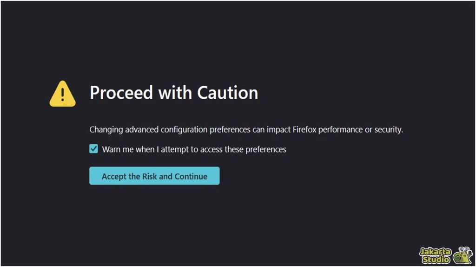Select the word 'Firefox' in the description

click(x=305, y=130)
